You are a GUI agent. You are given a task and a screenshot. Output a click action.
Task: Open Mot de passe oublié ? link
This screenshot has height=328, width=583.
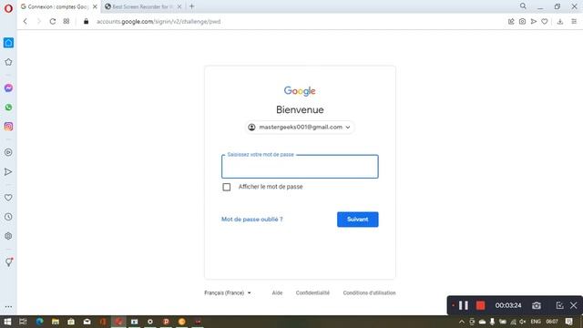point(252,220)
